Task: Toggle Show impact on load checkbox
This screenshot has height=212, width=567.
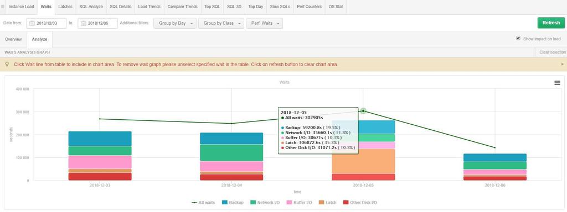Action: pyautogui.click(x=518, y=38)
